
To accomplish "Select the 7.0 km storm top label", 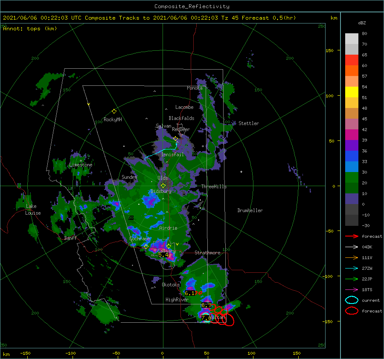I will [206, 318].
